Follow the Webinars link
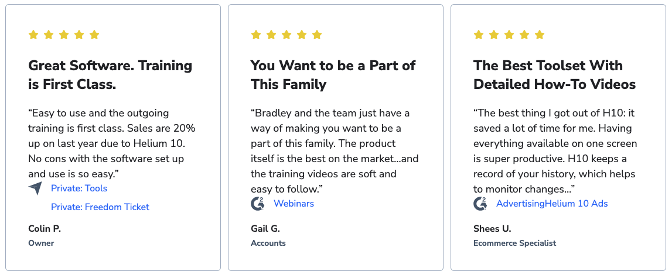672x278 pixels. tap(294, 204)
